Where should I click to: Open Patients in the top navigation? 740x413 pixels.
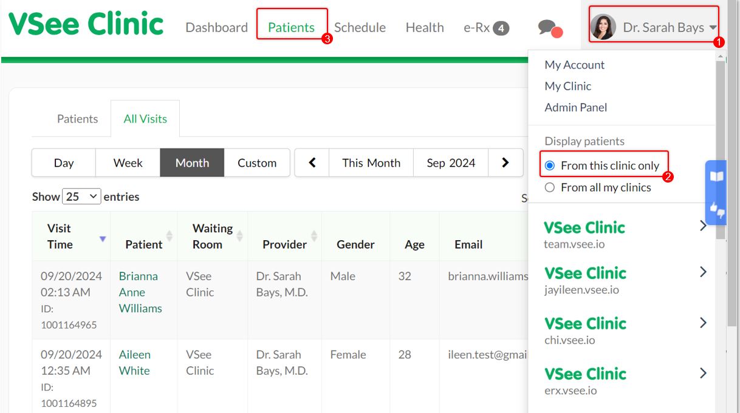tap(292, 27)
